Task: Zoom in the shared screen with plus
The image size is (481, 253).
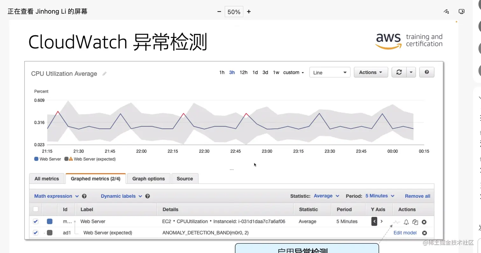Action: tap(249, 12)
